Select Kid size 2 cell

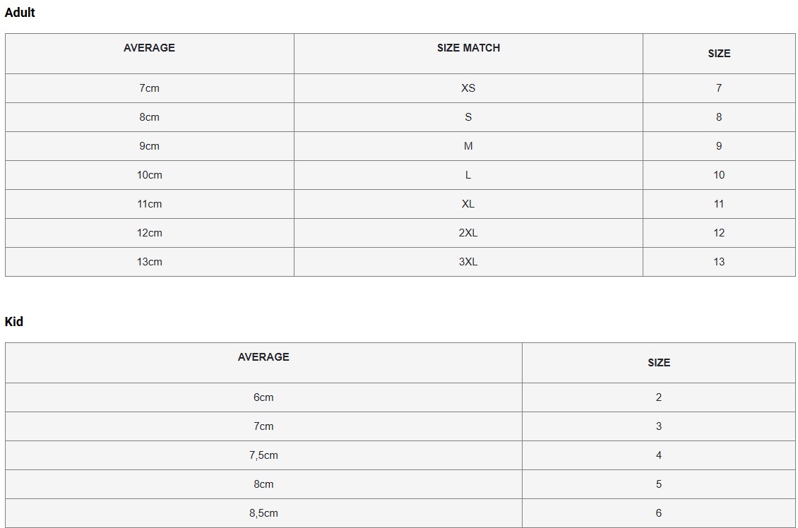tap(658, 397)
